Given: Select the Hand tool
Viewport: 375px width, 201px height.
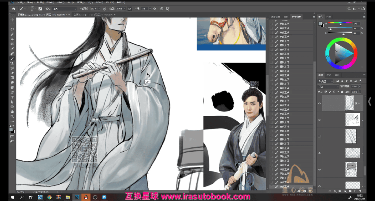Looking at the screenshot, I should point(12,112).
